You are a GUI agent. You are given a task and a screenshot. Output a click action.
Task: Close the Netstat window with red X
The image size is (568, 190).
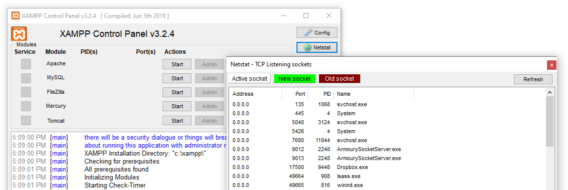click(551, 65)
